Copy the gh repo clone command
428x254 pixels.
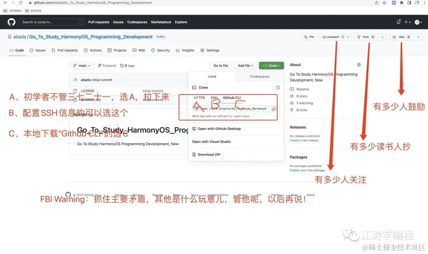[x=274, y=109]
